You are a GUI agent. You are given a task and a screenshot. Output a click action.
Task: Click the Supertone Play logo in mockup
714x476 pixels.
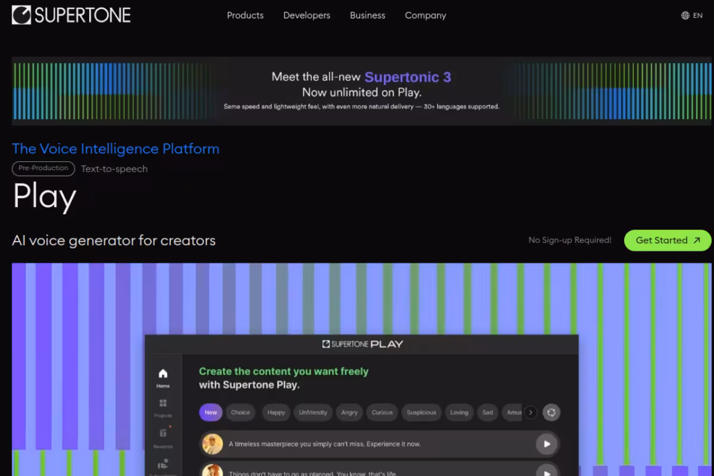[362, 344]
